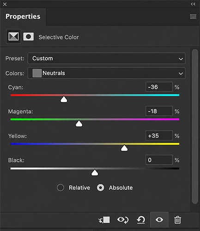Click the panel's vertical scrollbar
The image size is (200, 231).
click(x=195, y=126)
